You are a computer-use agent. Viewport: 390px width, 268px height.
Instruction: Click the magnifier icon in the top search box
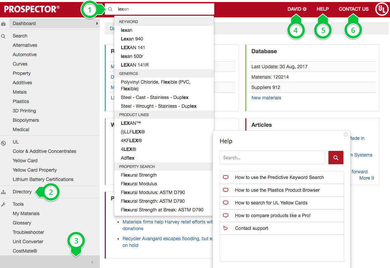pos(110,9)
